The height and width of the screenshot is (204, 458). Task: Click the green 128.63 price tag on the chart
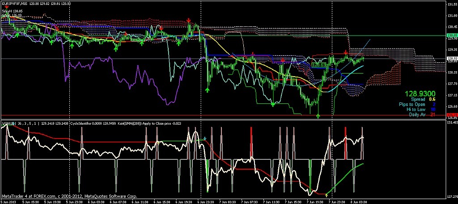coord(318,65)
